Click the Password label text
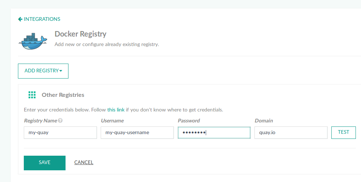This screenshot has height=182, width=361. coord(189,121)
